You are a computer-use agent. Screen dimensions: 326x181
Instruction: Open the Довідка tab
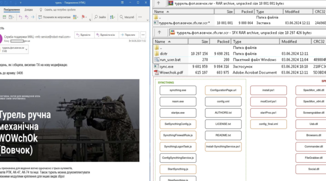click(x=29, y=10)
